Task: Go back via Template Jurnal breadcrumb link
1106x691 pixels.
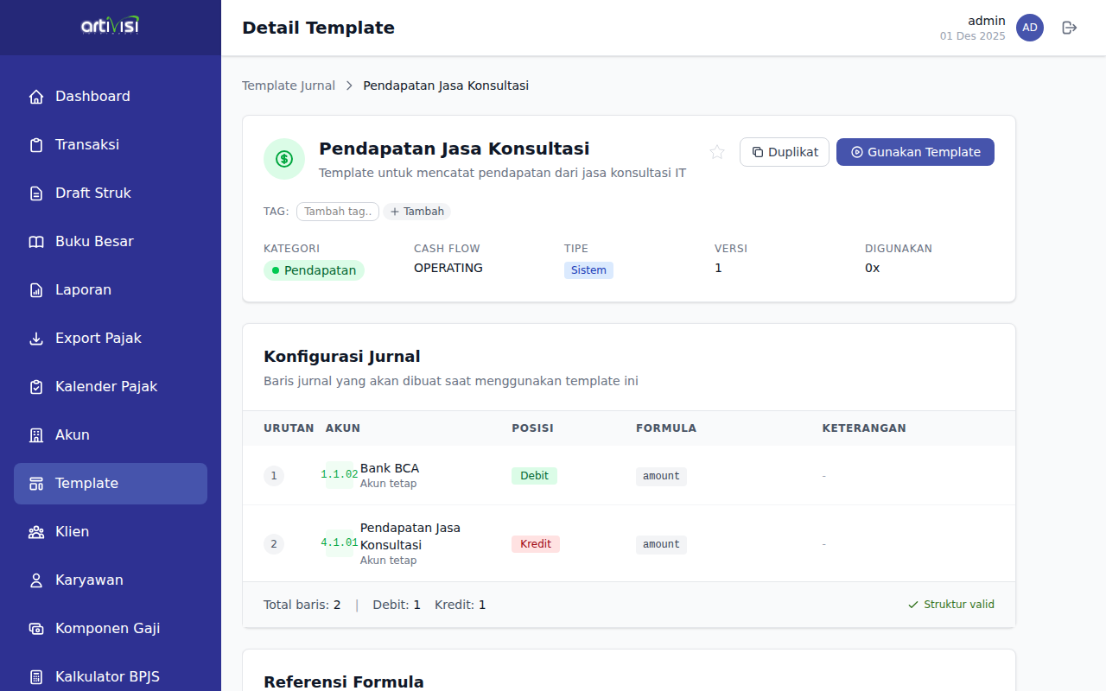Action: (289, 86)
